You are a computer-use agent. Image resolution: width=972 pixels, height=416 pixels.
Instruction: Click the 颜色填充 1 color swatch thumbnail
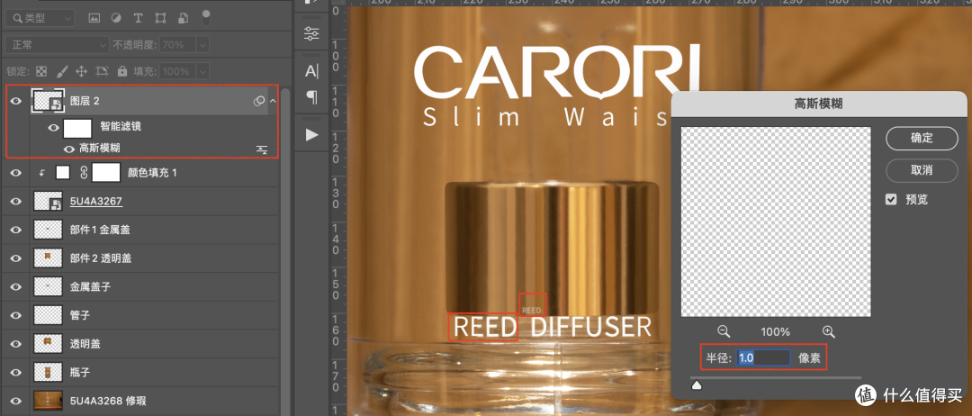pos(63,173)
